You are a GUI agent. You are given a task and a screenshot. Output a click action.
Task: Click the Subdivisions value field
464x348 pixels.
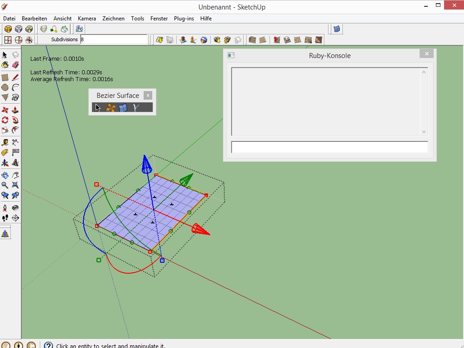[x=114, y=39]
